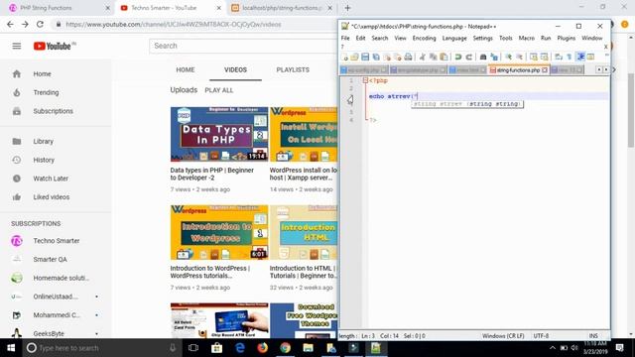Open 'Data types in PHP | Beginner' title
The width and height of the screenshot is (635, 357).
(x=211, y=175)
